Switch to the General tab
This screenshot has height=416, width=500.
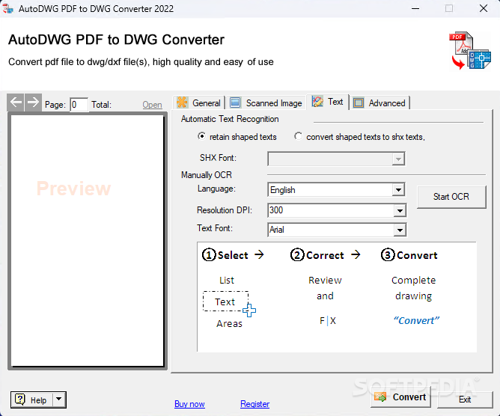(x=199, y=103)
